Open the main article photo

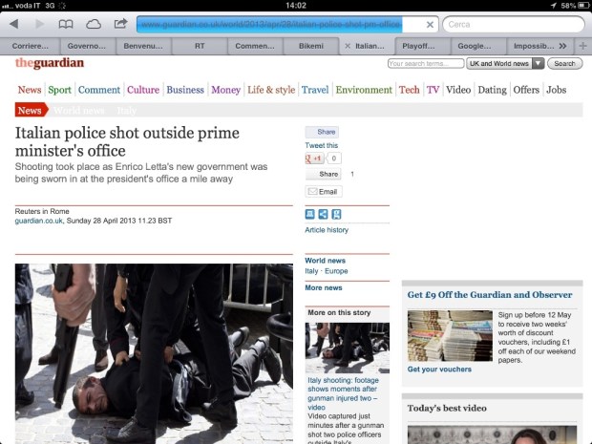(154, 353)
